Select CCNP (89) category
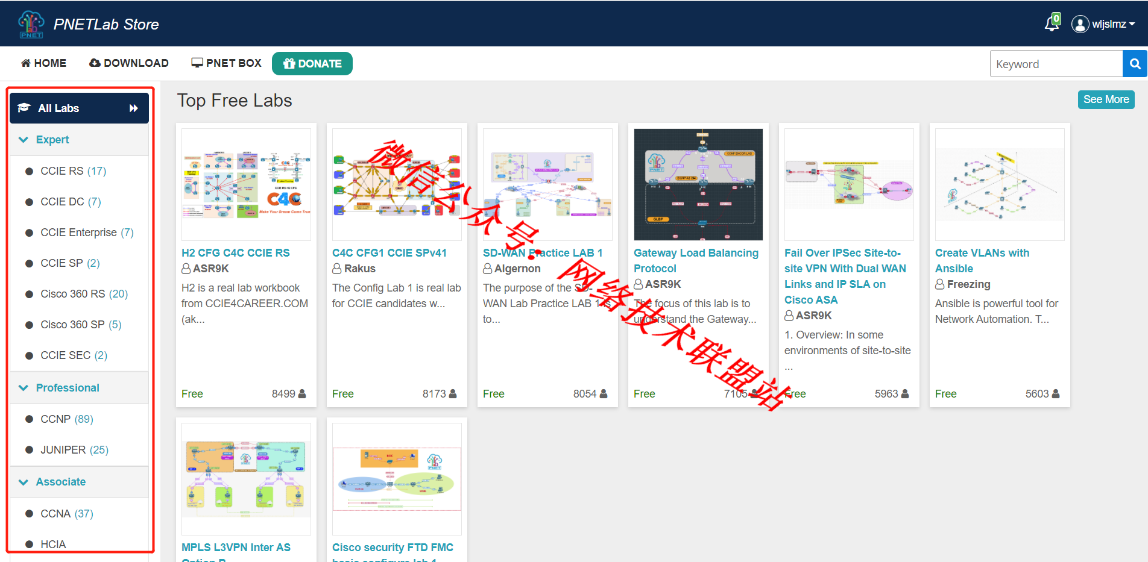Screen dimensions: 1148x562 pyautogui.click(x=66, y=419)
